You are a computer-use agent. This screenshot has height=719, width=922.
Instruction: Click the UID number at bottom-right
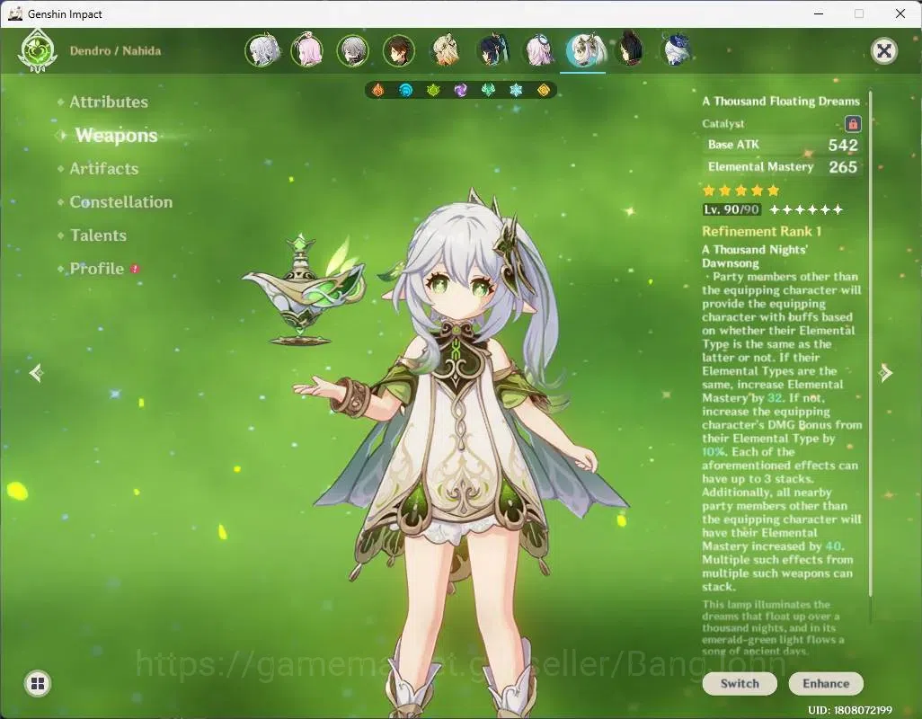(850, 710)
